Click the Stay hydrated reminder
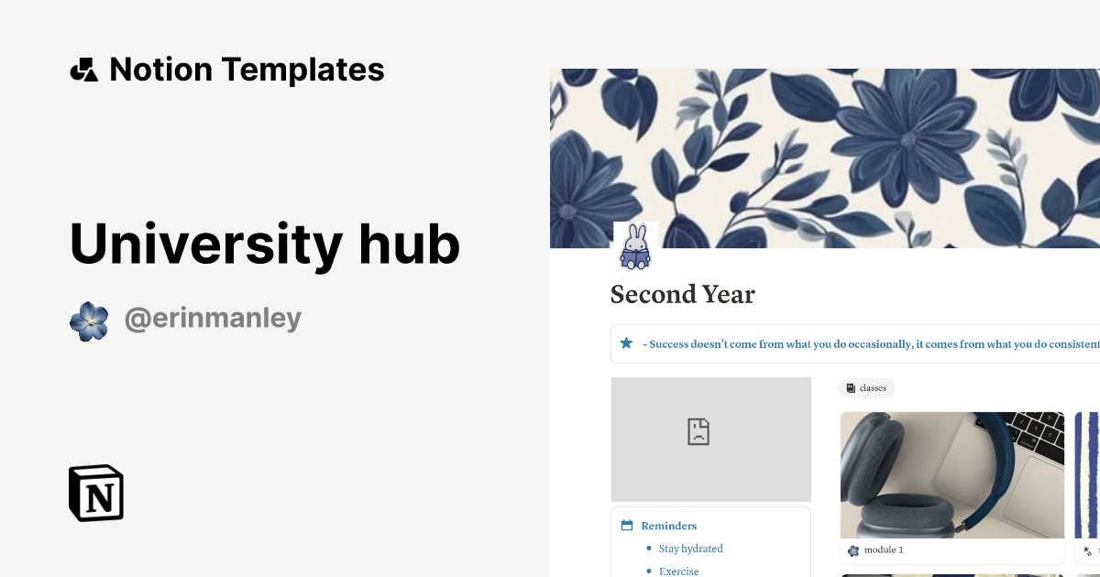 tap(691, 549)
